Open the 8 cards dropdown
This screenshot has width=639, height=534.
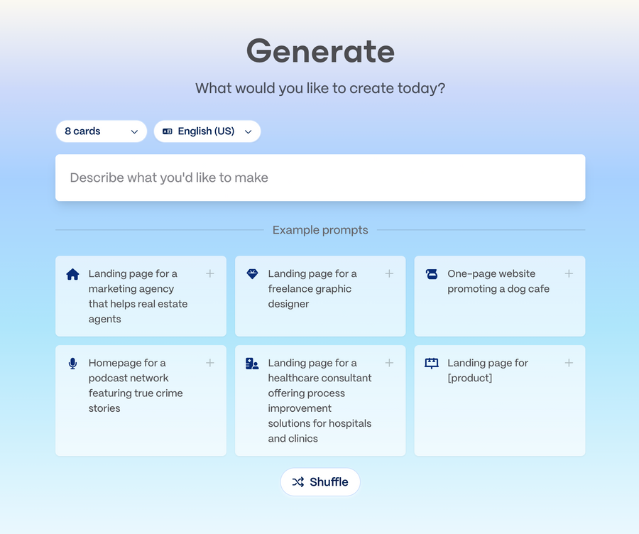tap(101, 131)
